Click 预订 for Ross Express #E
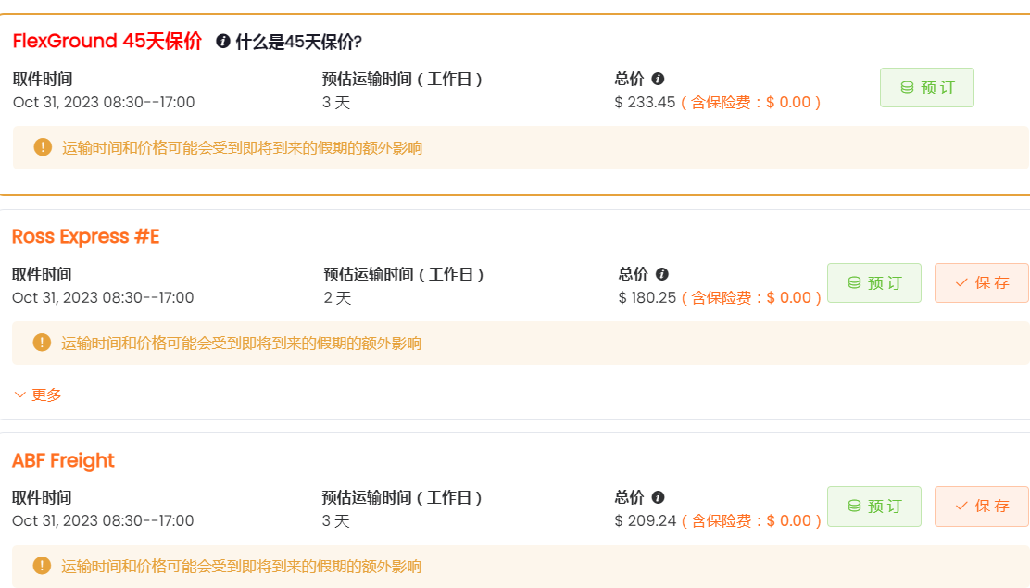Viewport: 1030px width, 588px height. click(873, 283)
